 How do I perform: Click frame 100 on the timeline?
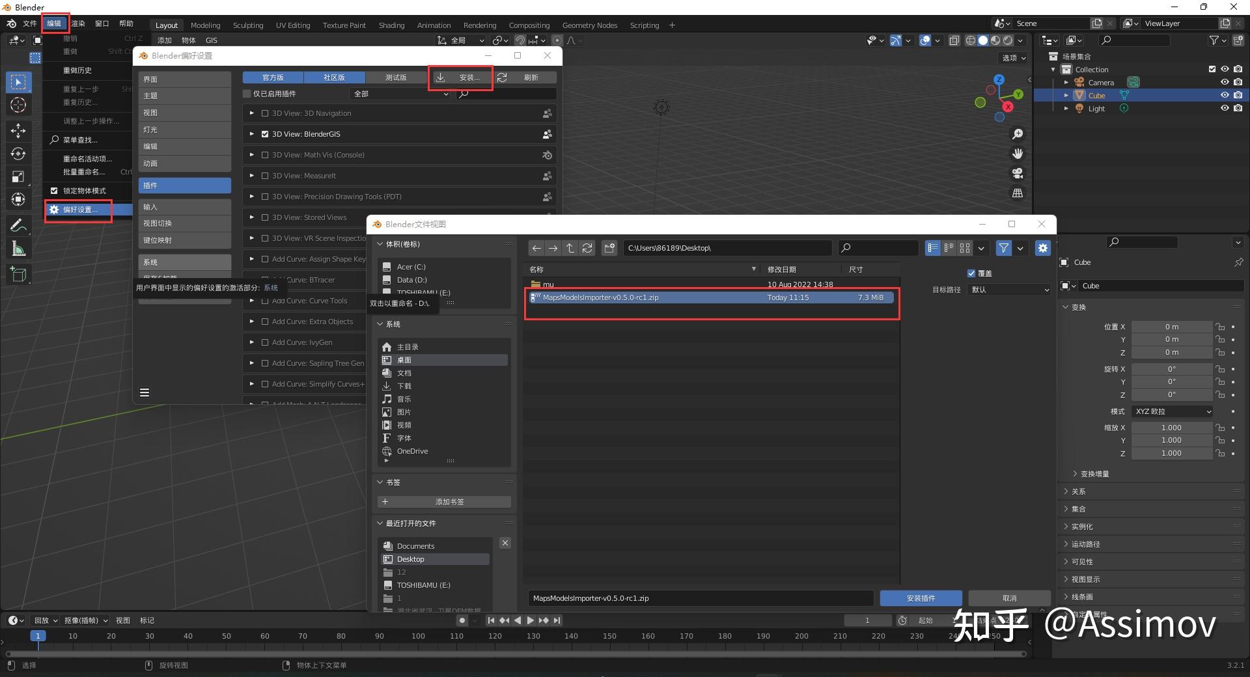click(x=418, y=636)
